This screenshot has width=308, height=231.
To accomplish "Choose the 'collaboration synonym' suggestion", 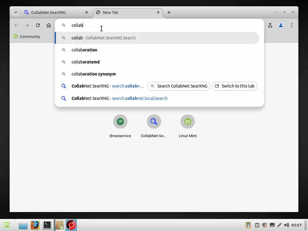I will coord(157,74).
